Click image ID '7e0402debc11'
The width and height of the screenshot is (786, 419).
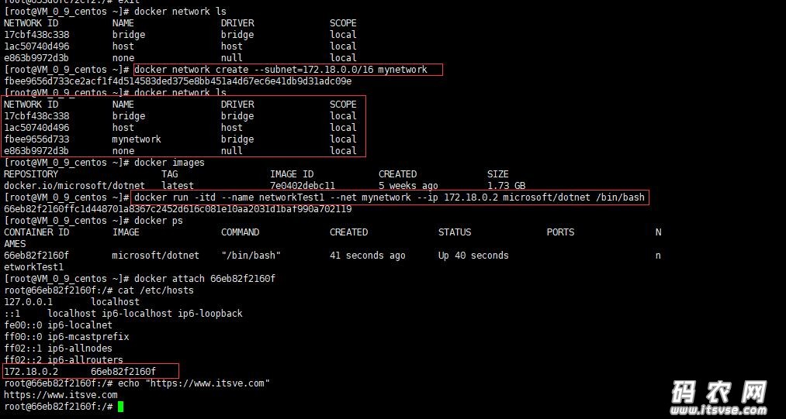pos(303,186)
